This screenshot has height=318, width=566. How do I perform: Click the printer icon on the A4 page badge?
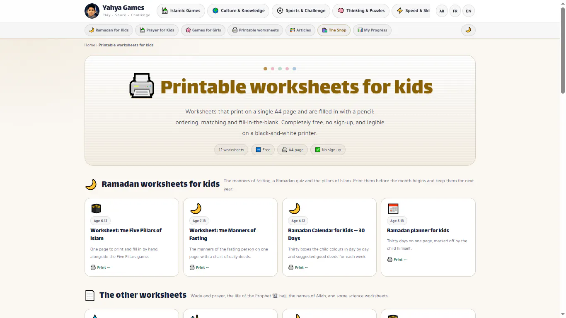coord(285,150)
